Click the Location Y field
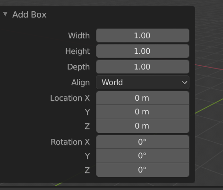Screen dimensions: 223x190 143,112
